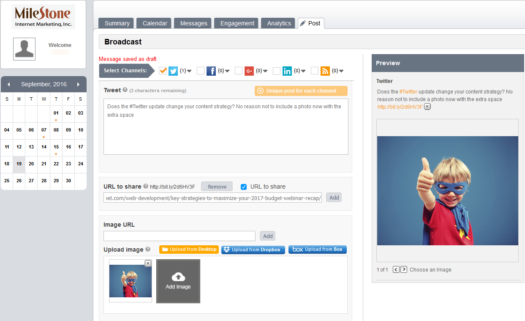Expand the Twitter accounts dropdown arrow
The height and width of the screenshot is (321, 525).
189,71
